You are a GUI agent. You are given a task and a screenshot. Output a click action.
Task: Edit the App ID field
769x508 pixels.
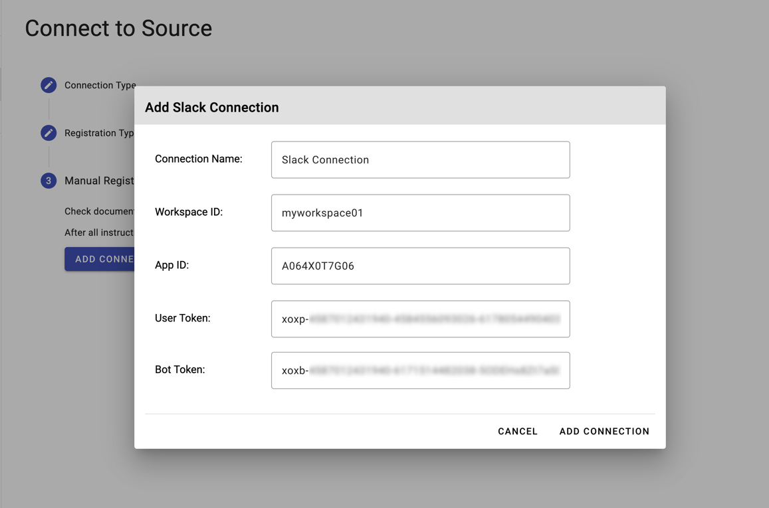point(420,266)
